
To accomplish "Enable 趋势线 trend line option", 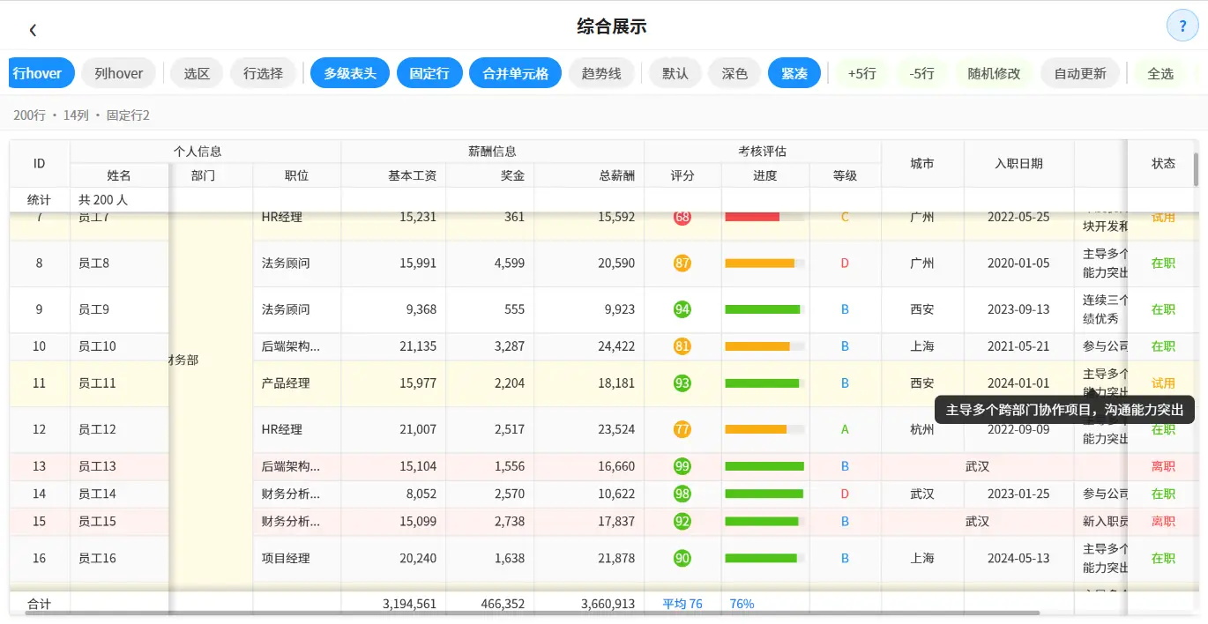I will pos(600,73).
